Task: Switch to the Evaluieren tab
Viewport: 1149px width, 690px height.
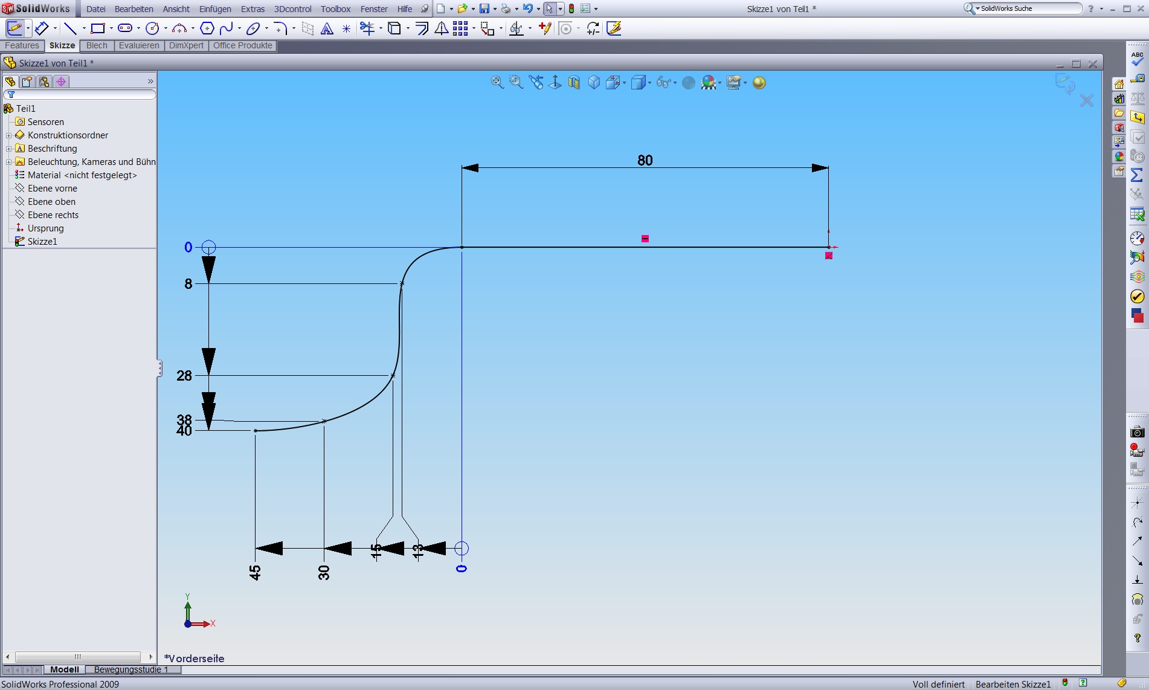Action: click(x=139, y=46)
